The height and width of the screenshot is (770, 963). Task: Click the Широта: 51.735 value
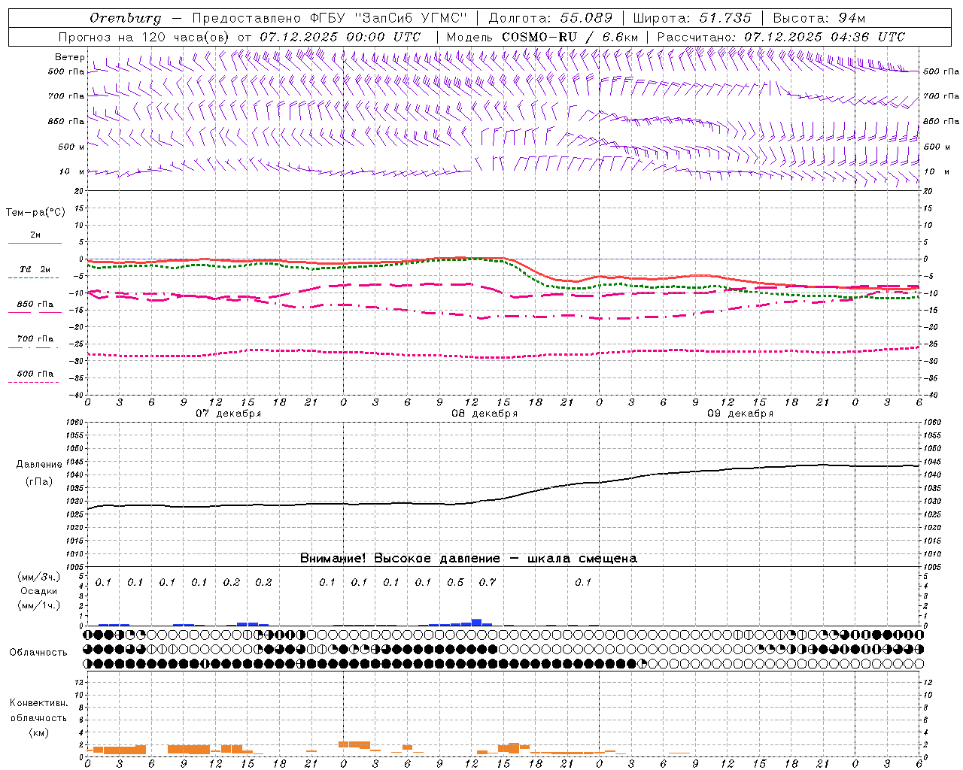pos(692,18)
